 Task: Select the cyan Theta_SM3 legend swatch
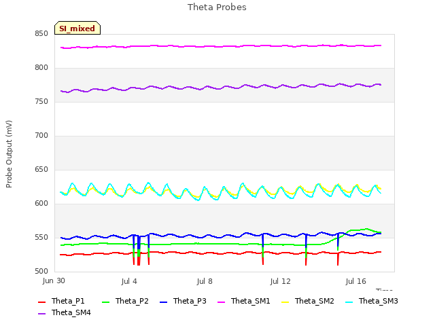(x=349, y=302)
